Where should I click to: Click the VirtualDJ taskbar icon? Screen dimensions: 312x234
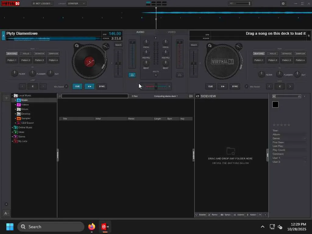[x=105, y=227]
